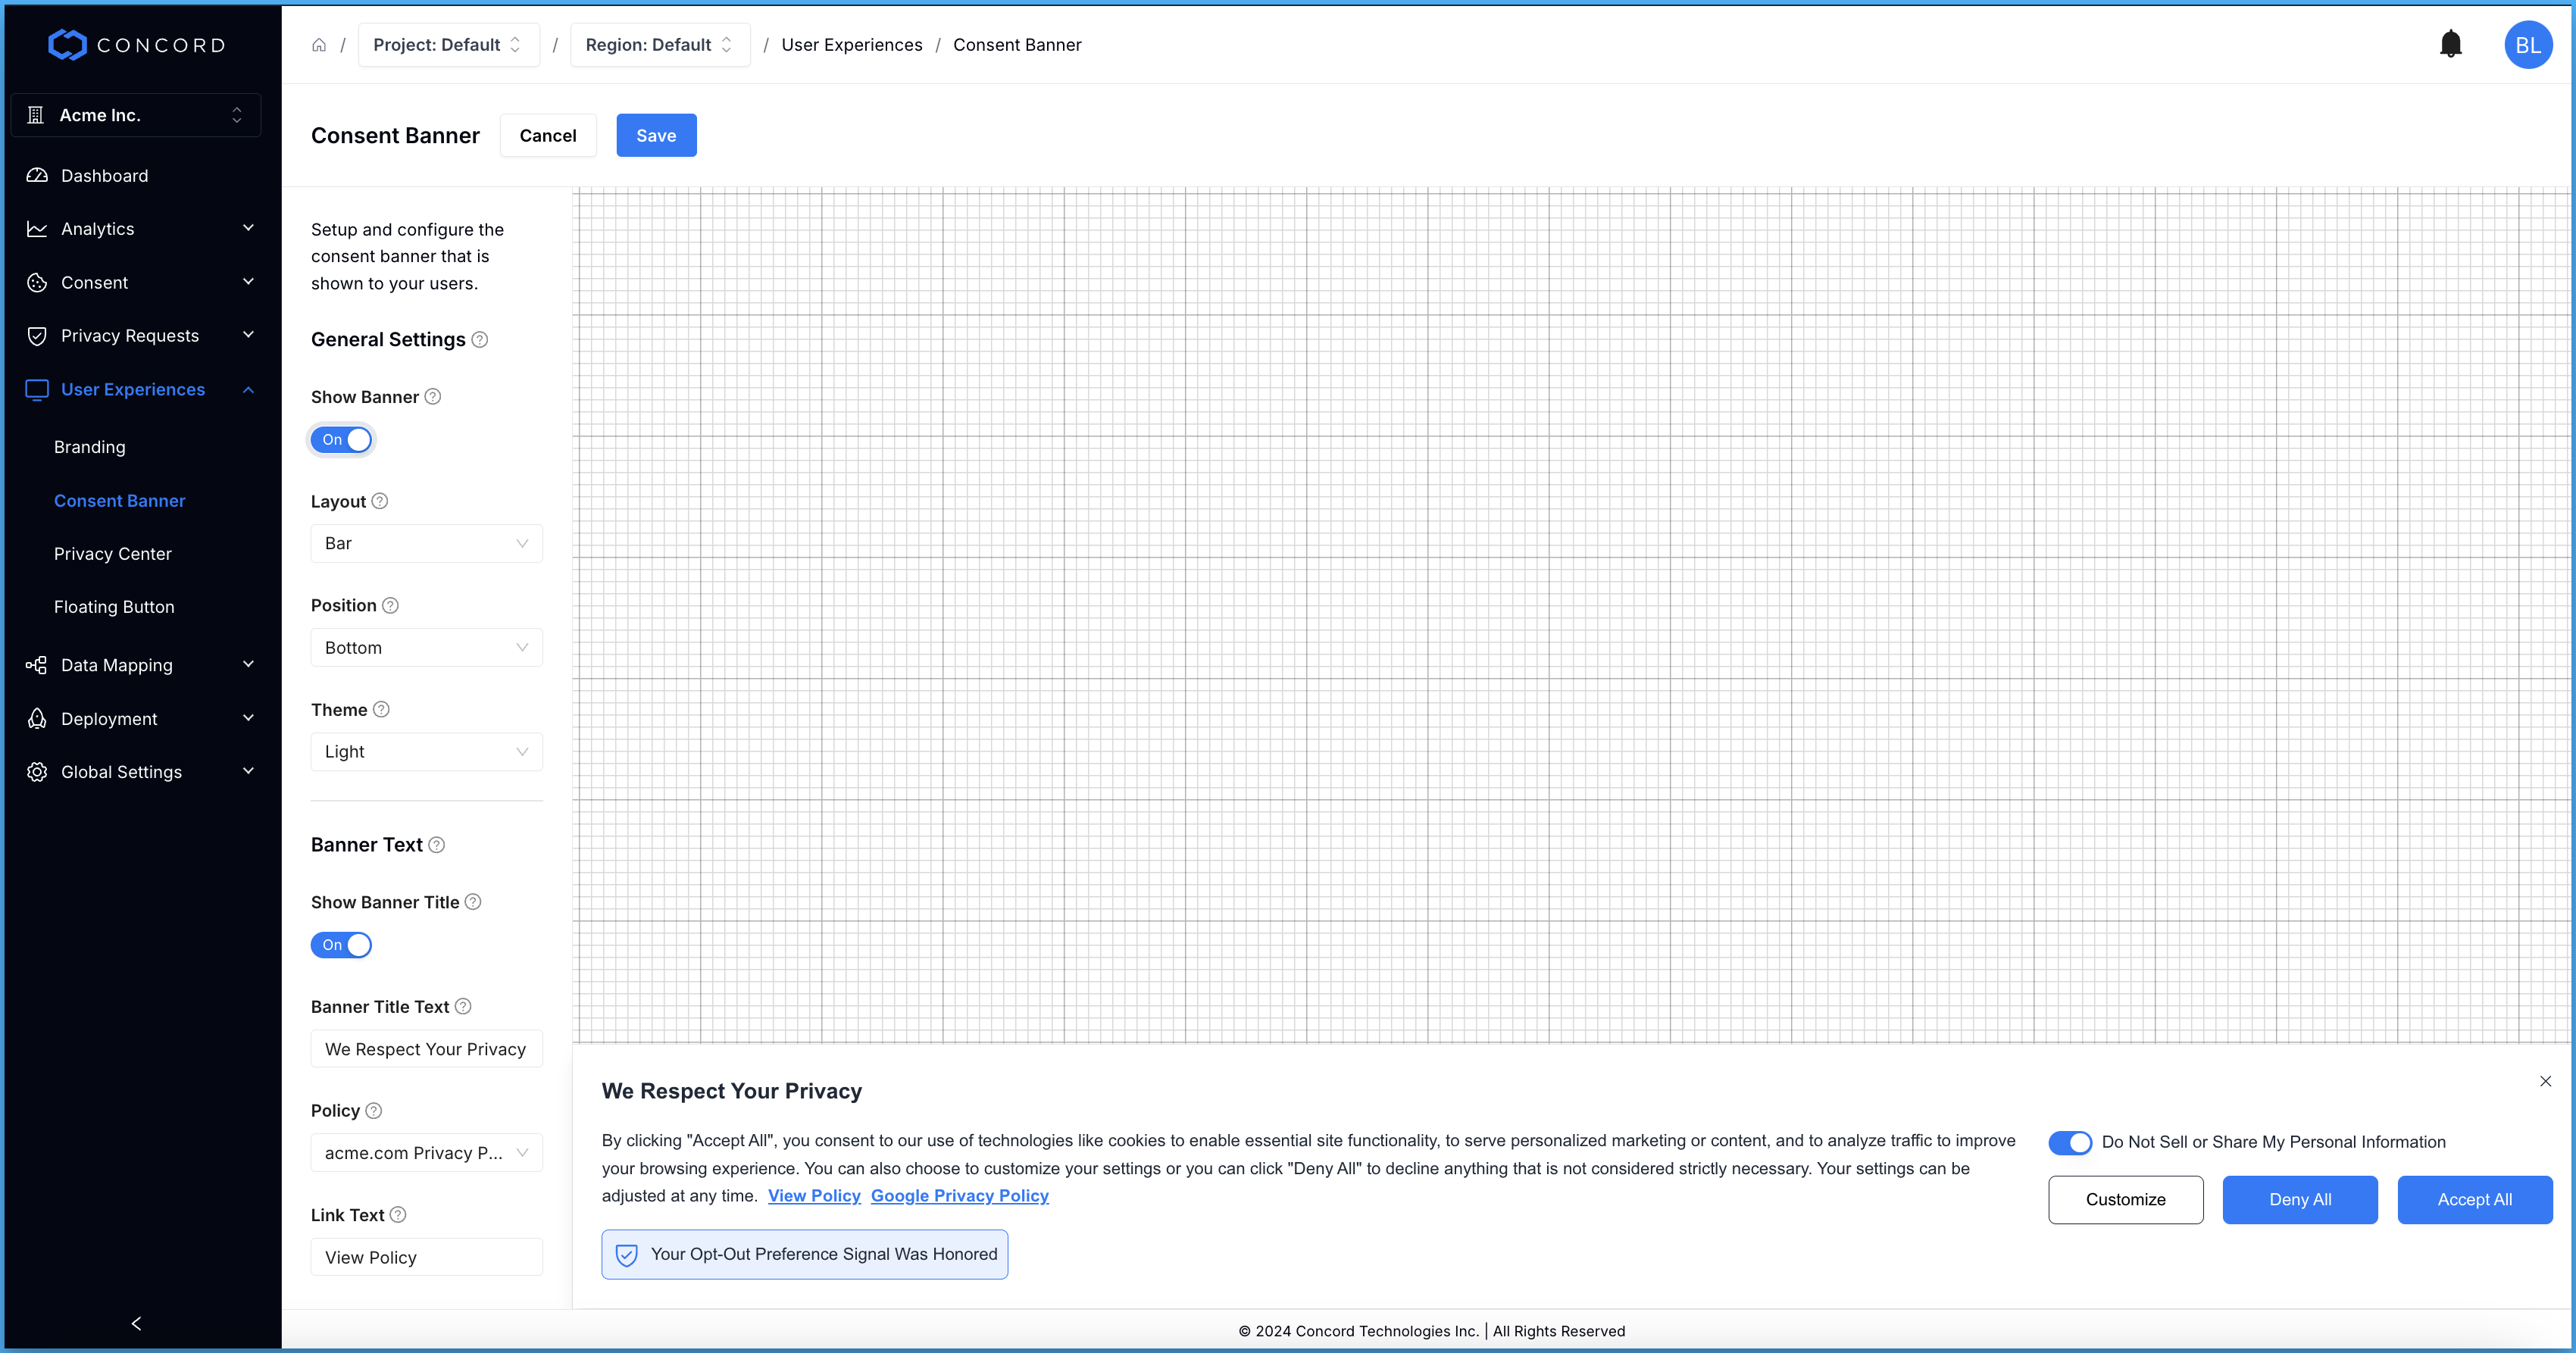Image resolution: width=2576 pixels, height=1353 pixels.
Task: Expand the Deployment chevron
Action: 249,718
